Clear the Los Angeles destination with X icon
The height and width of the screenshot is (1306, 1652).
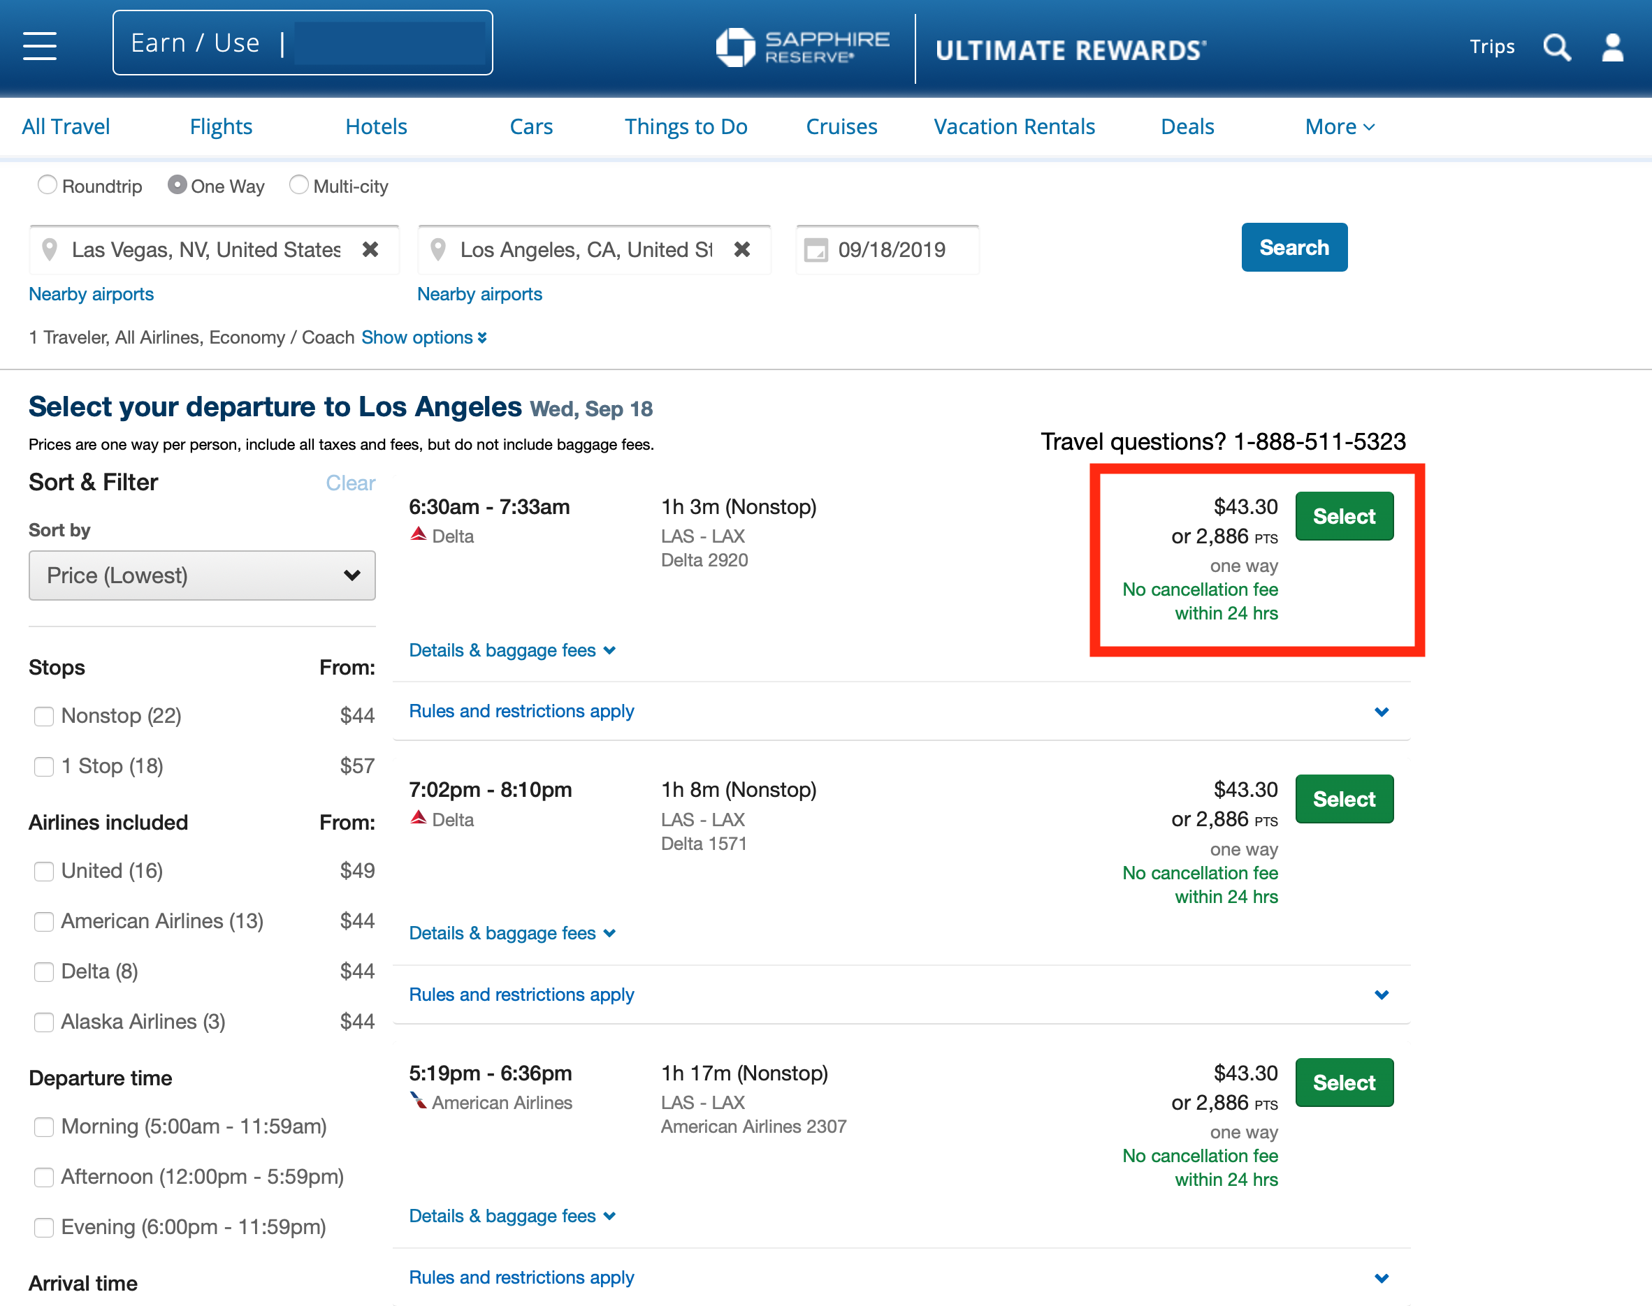point(741,249)
